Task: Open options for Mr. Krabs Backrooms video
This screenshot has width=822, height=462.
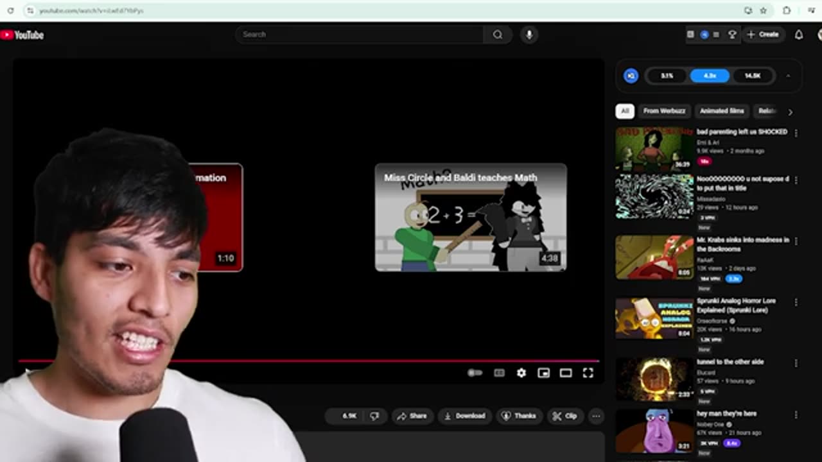Action: 796,241
